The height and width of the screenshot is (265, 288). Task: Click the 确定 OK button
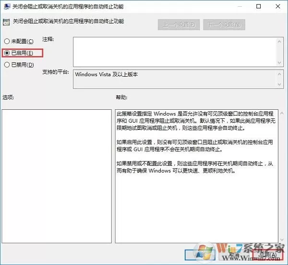pyautogui.click(x=200, y=255)
